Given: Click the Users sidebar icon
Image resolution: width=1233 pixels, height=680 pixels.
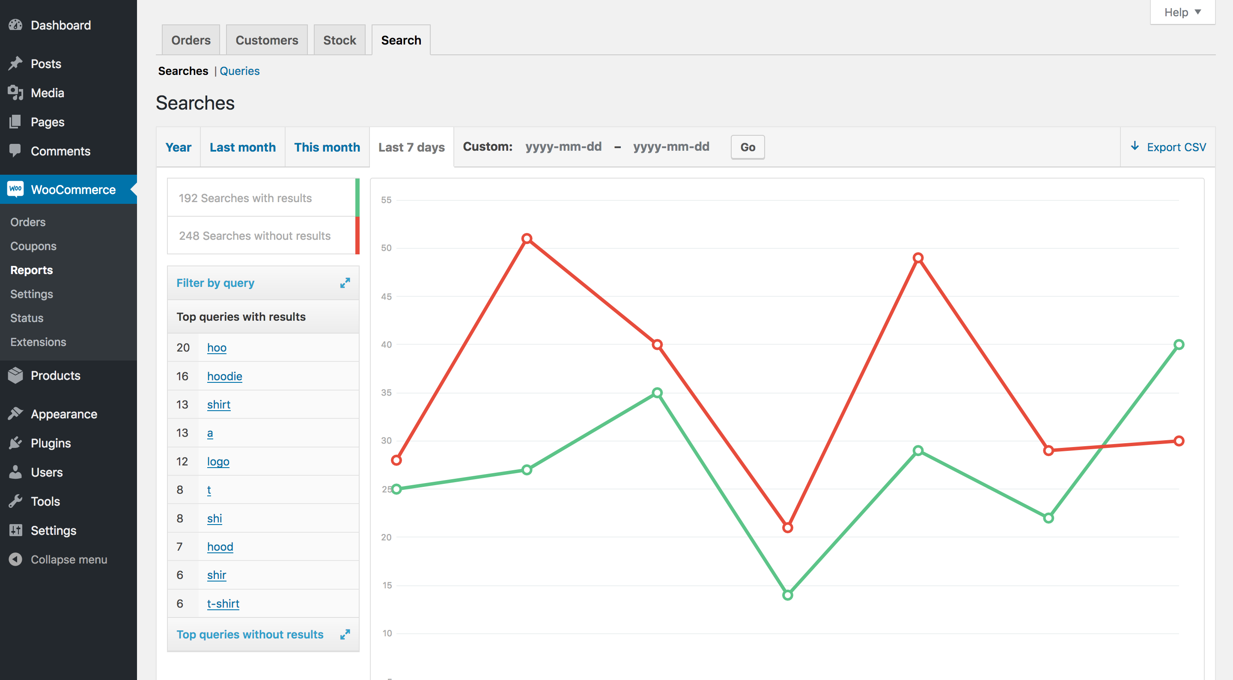Looking at the screenshot, I should pyautogui.click(x=16, y=471).
